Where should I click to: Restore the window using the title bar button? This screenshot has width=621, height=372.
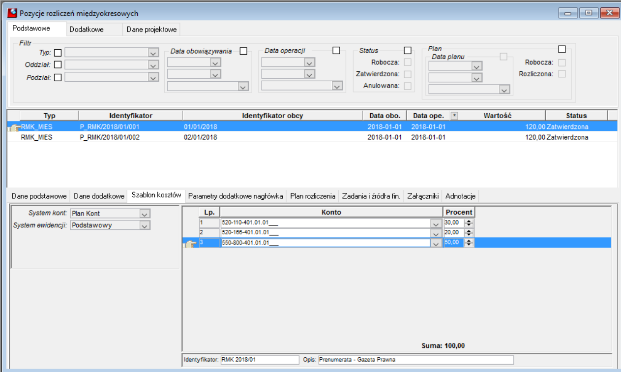[589, 13]
